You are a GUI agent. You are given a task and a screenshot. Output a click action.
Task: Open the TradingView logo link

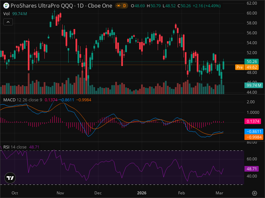[x=10, y=178]
